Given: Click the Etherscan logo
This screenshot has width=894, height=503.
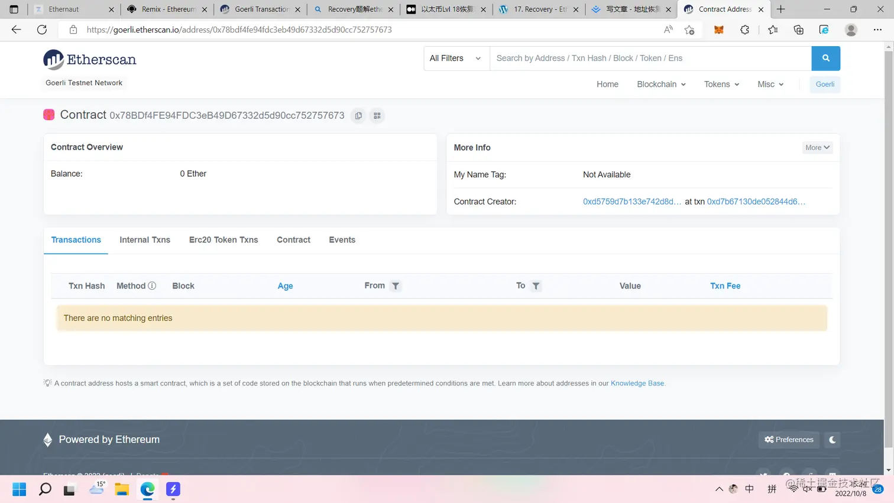Looking at the screenshot, I should click(x=90, y=59).
